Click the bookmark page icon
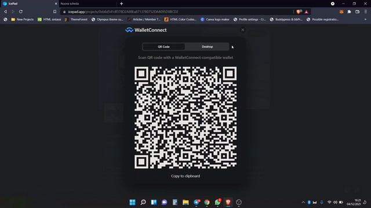 [x=54, y=12]
